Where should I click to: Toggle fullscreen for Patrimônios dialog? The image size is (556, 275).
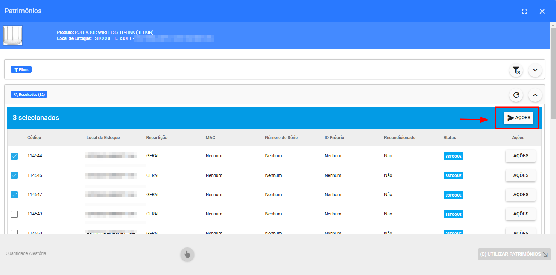tap(524, 11)
